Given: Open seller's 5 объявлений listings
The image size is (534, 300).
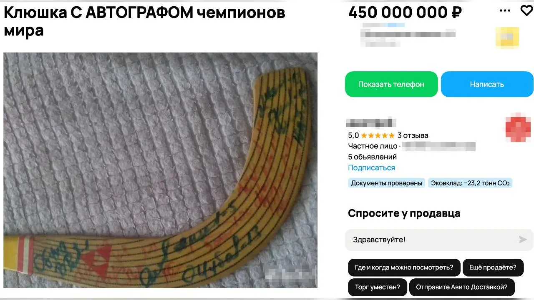Looking at the screenshot, I should coord(372,157).
